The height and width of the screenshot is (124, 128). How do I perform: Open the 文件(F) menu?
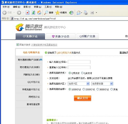[6, 7]
